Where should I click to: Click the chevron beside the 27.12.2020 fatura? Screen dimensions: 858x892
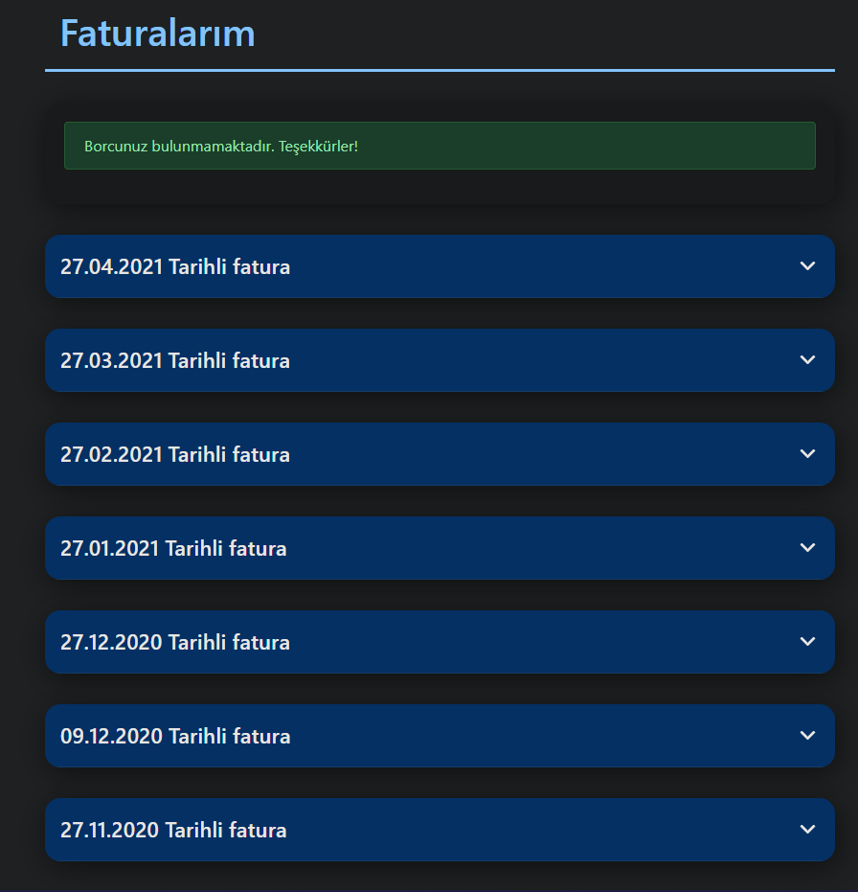coord(807,641)
